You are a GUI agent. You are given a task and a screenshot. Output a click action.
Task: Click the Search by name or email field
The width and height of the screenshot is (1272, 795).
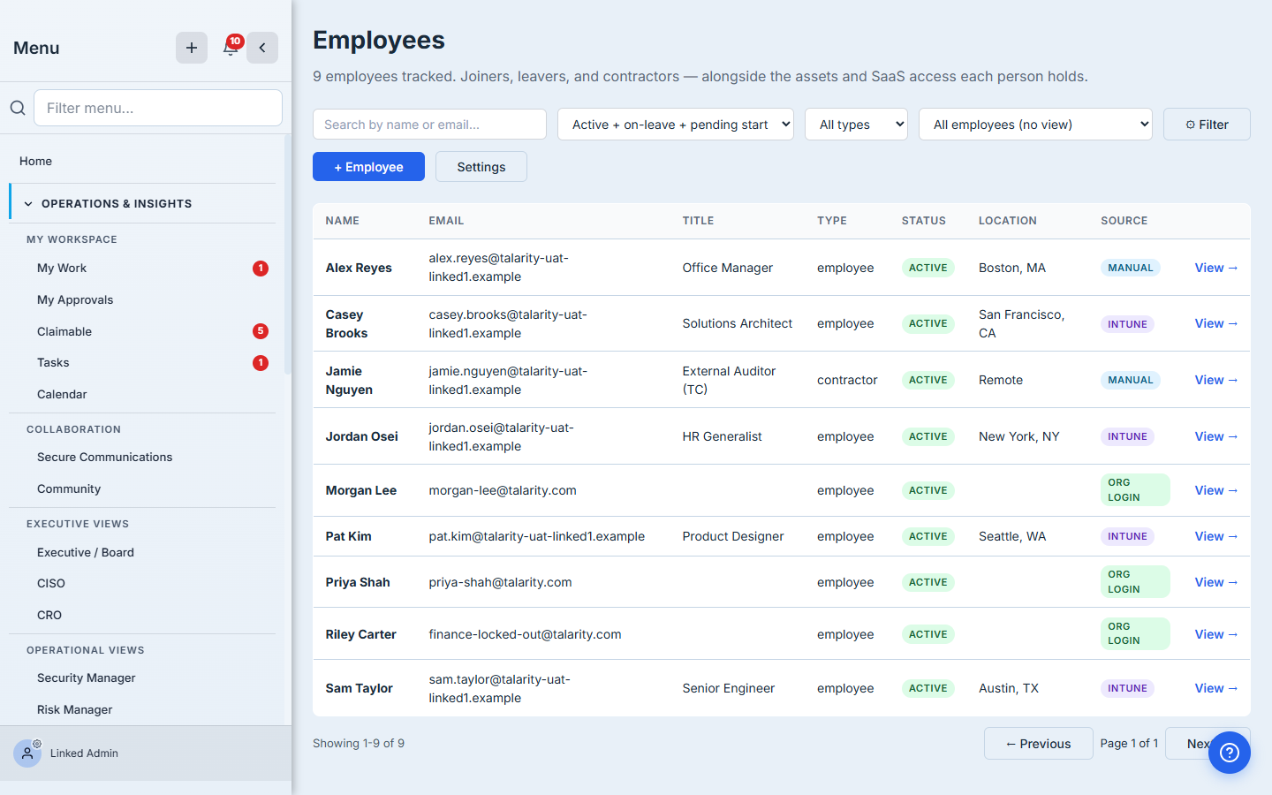(429, 125)
